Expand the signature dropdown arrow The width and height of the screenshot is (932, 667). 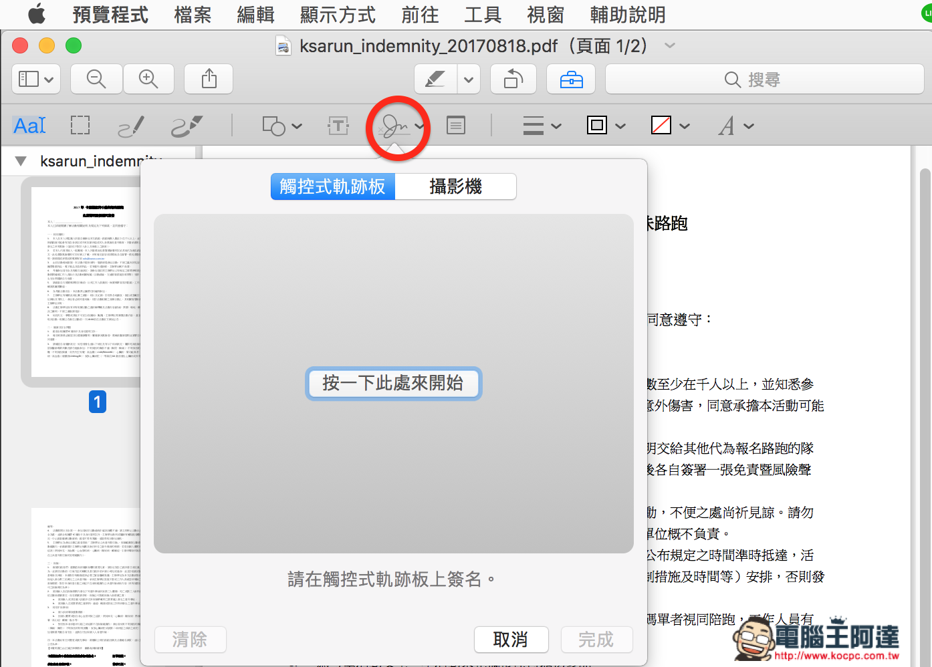click(x=419, y=126)
